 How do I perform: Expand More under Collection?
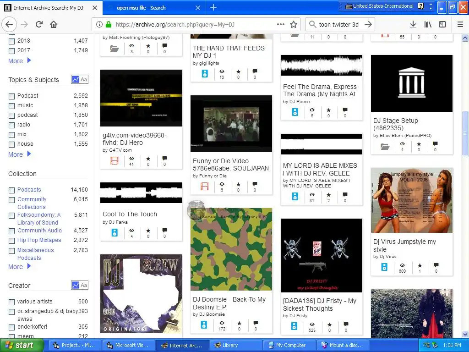pyautogui.click(x=19, y=266)
